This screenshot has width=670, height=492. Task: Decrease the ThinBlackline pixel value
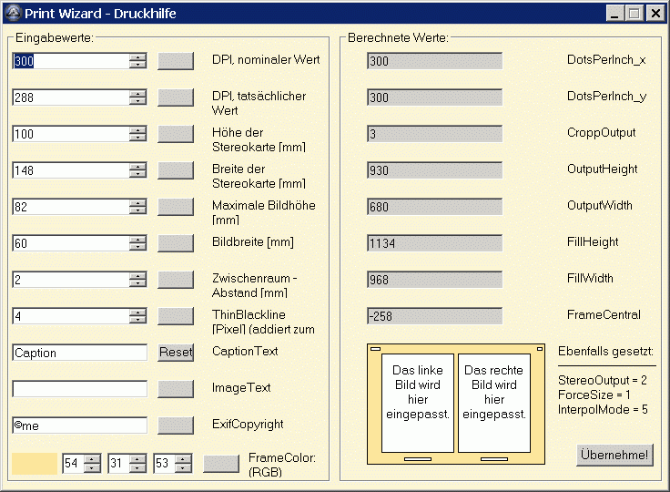[137, 320]
